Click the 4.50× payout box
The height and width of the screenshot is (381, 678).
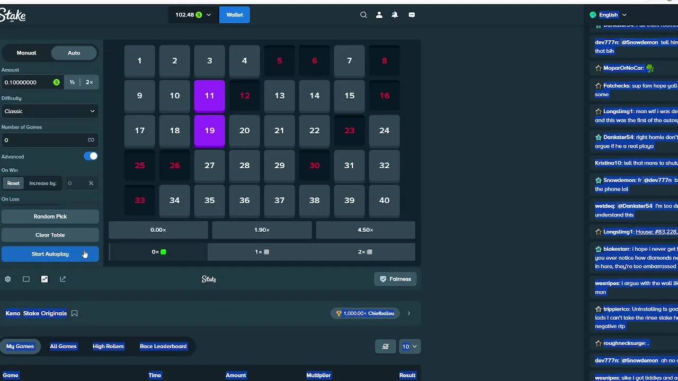365,230
